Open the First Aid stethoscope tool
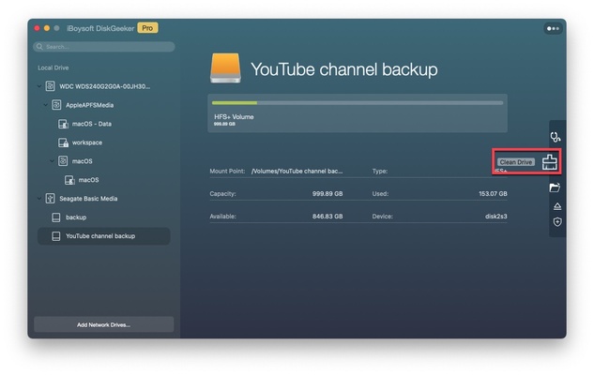 pyautogui.click(x=556, y=138)
